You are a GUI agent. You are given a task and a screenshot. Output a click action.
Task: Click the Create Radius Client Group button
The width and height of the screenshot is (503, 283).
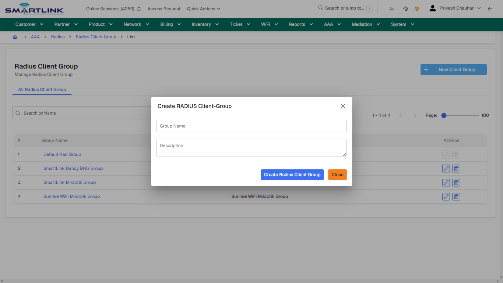[292, 174]
